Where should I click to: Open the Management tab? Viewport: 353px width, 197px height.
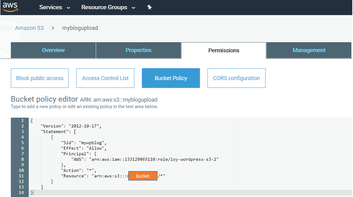[309, 50]
